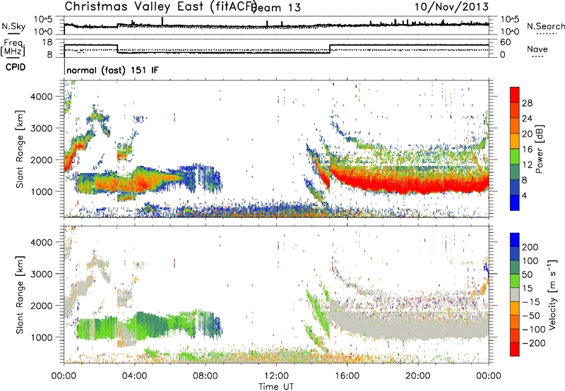Click the "12:00" time tick label
The width and height of the screenshot is (565, 391).
pyautogui.click(x=276, y=376)
